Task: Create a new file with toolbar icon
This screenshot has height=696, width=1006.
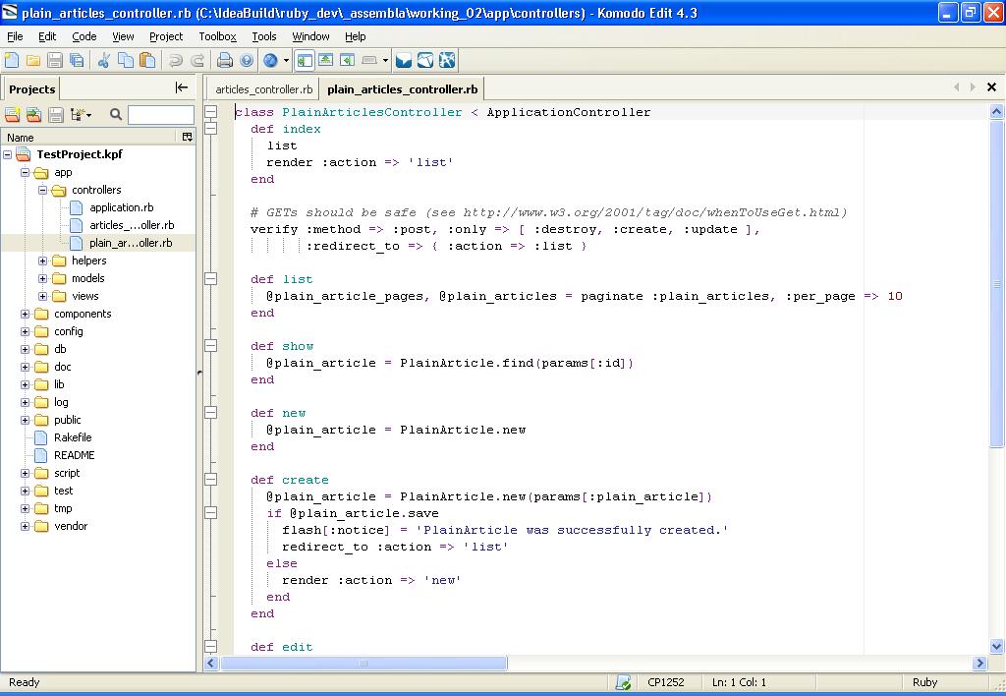Action: (x=12, y=60)
